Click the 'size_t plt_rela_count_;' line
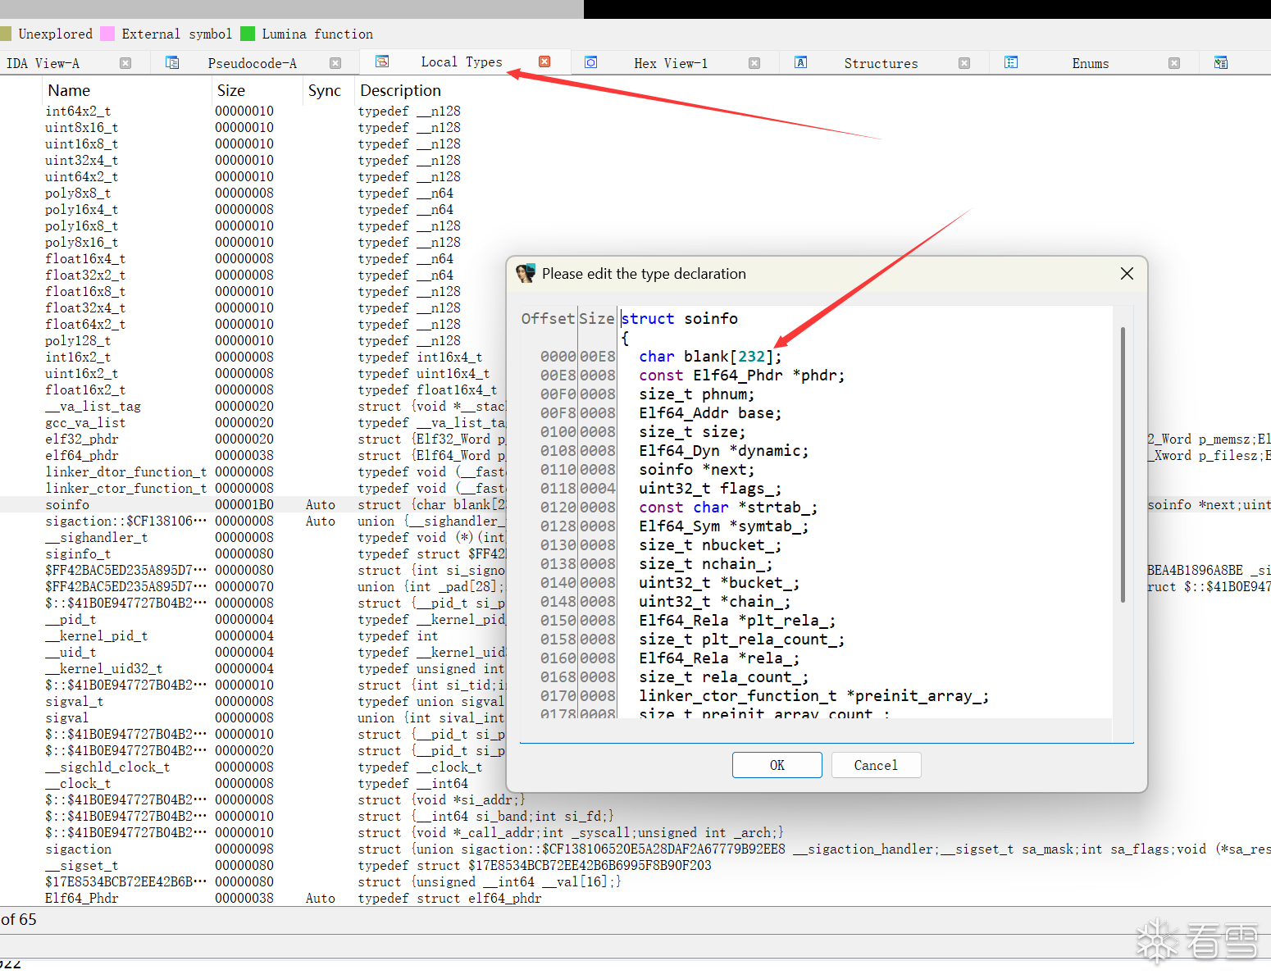 pos(741,640)
